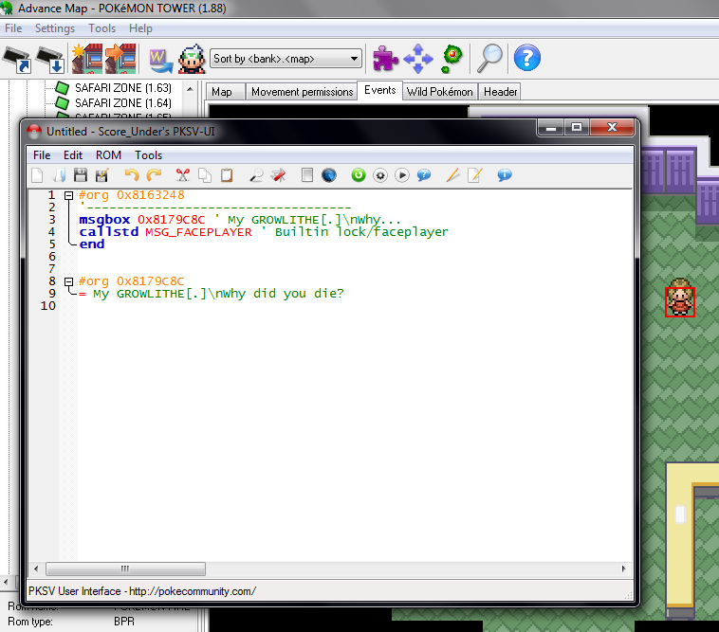Click purple puzzle piece block editor icon
Screen dimensions: 719x632
tap(385, 59)
